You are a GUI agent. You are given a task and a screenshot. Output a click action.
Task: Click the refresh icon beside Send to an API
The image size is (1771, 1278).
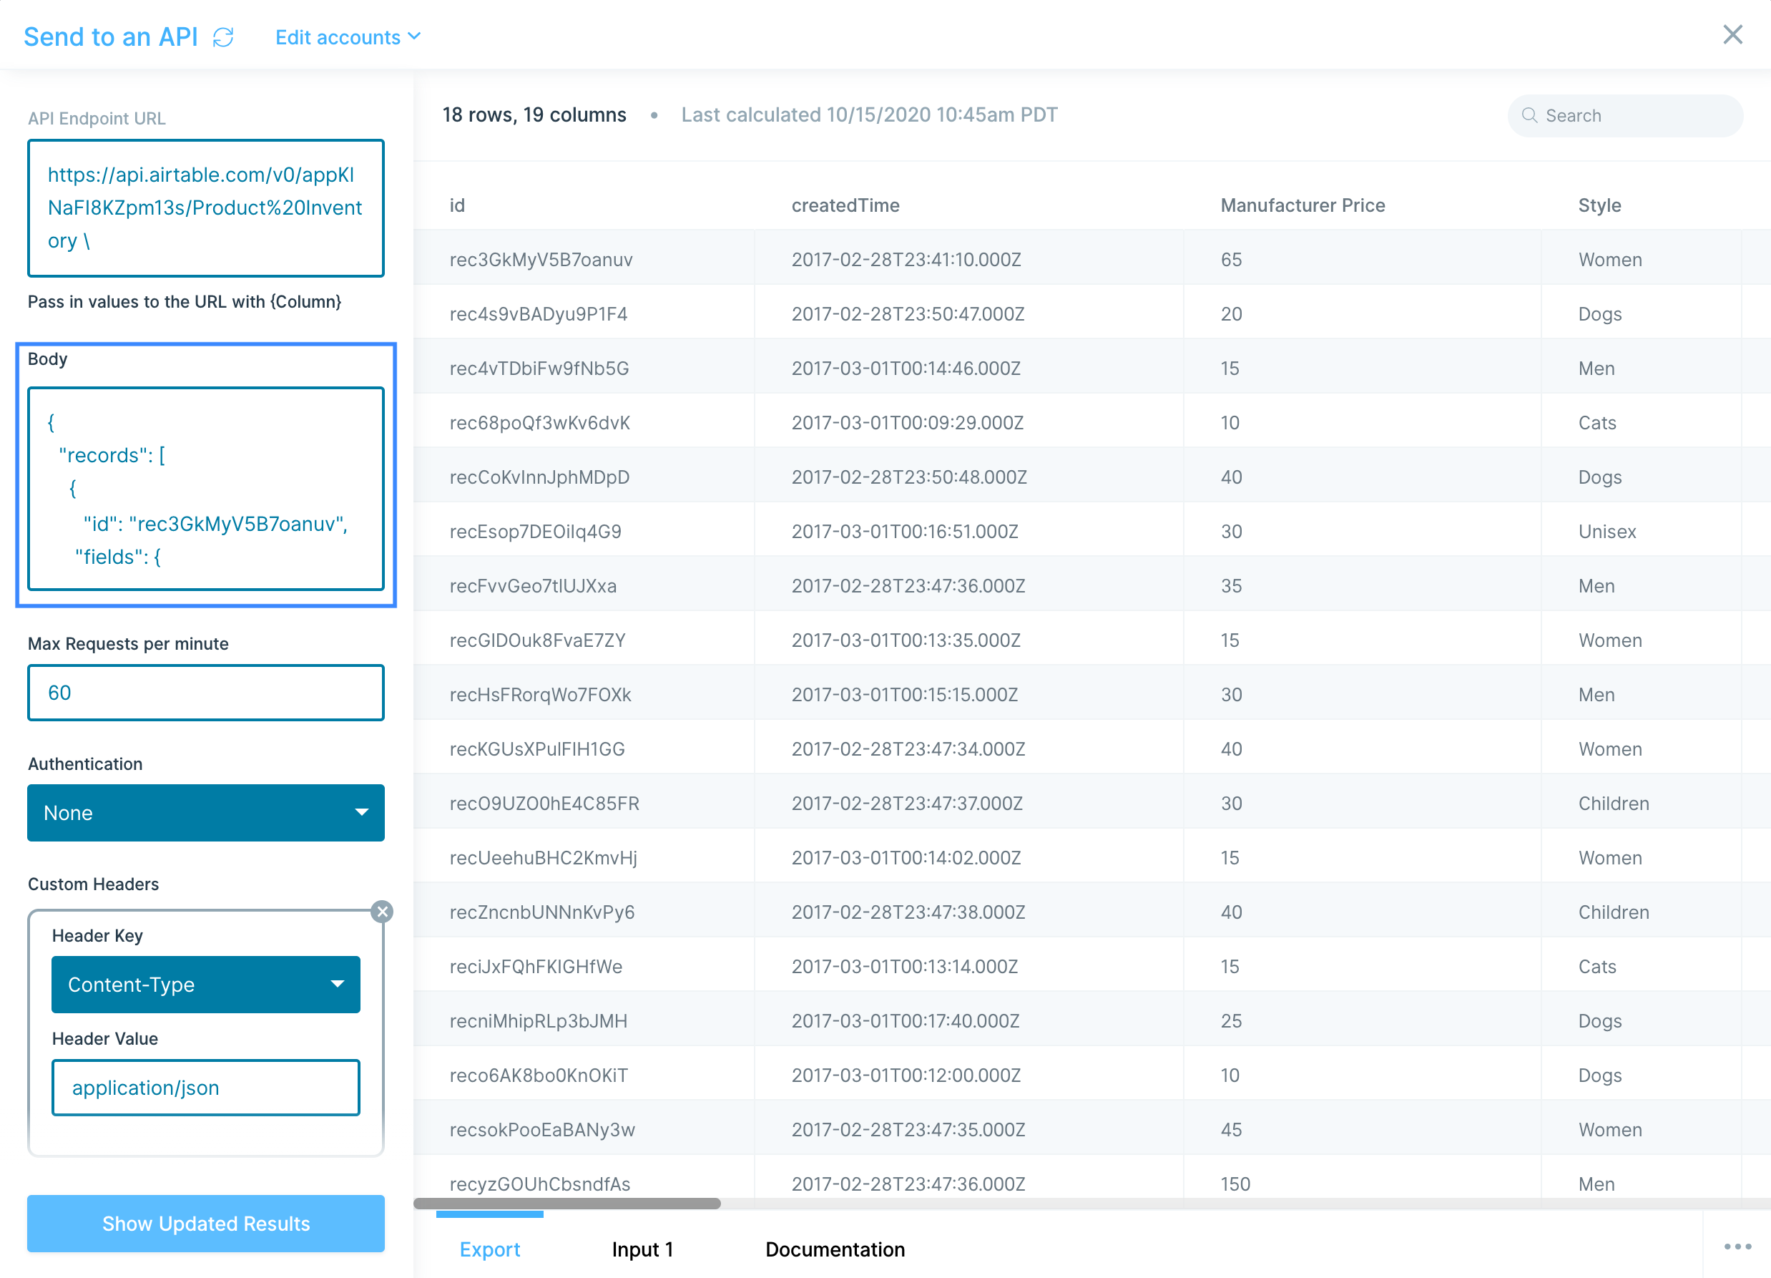click(223, 36)
